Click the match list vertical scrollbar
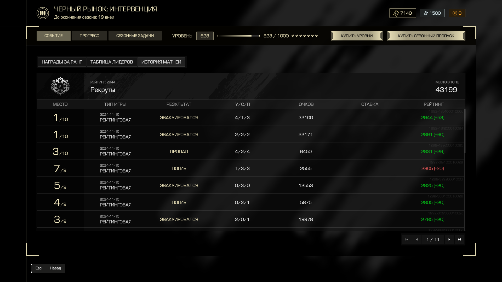This screenshot has height=282, width=502. tap(465, 131)
